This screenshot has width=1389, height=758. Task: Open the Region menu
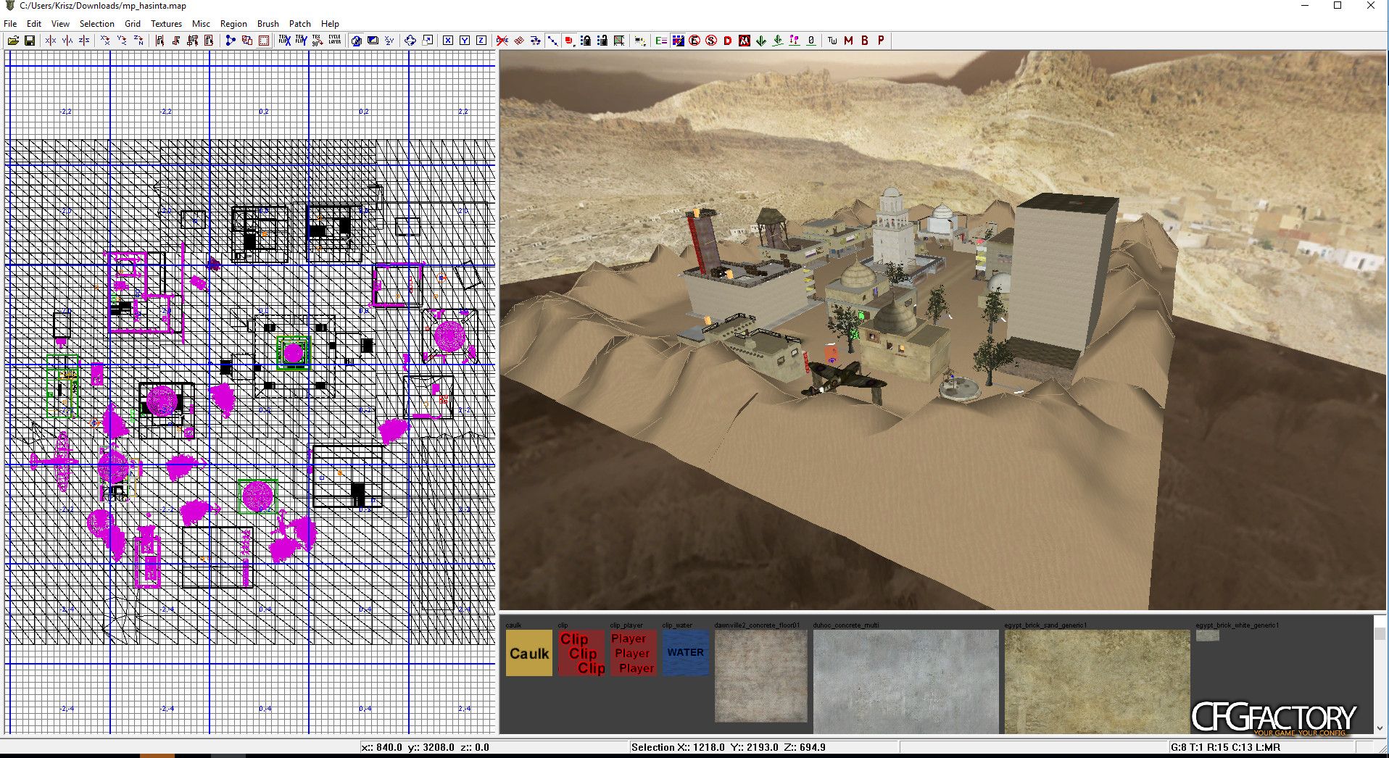pyautogui.click(x=233, y=24)
